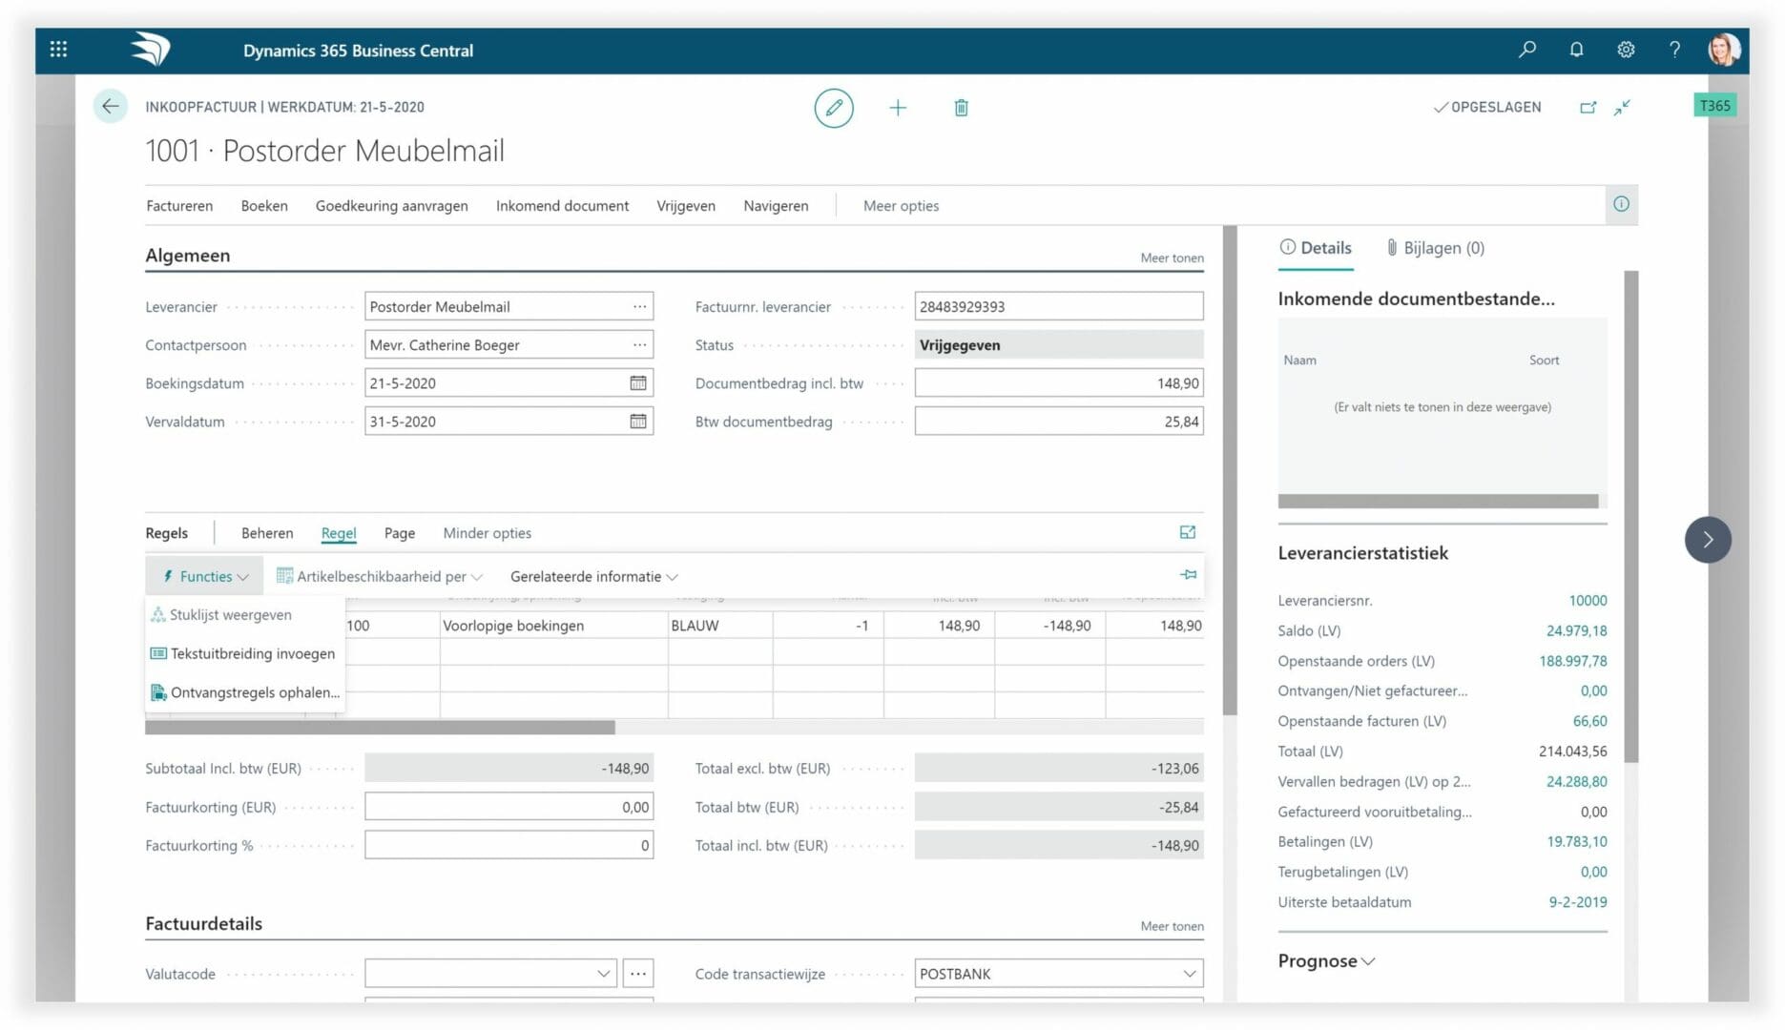Click the Documentbedrag incl. btw field

point(1058,382)
